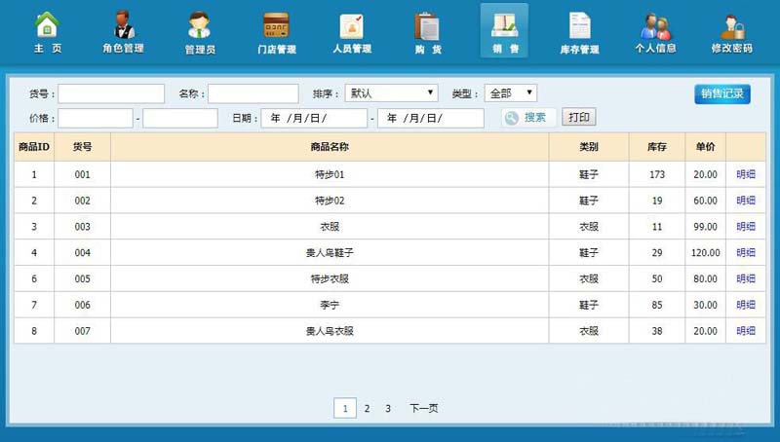
Task: Open 人员管理 staff management icon
Action: point(351,25)
